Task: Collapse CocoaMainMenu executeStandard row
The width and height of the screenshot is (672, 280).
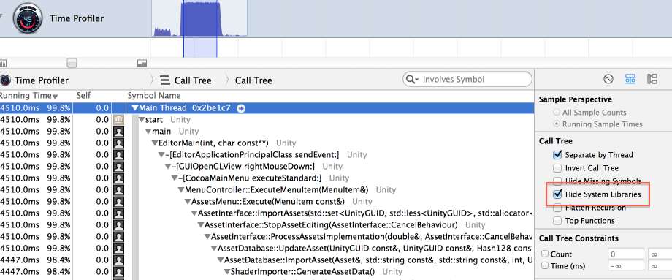Action: point(175,178)
